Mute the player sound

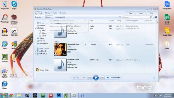(x=108, y=78)
